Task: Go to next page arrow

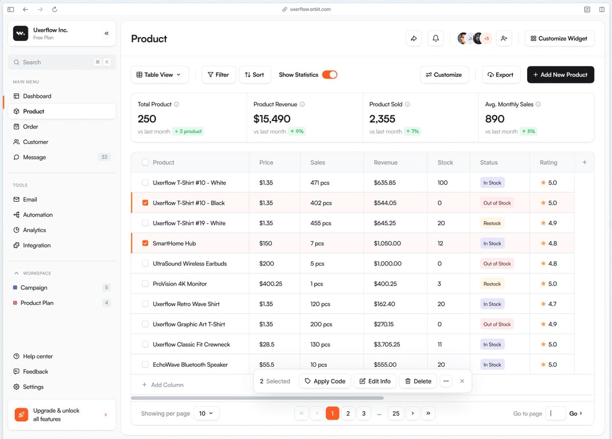Action: [x=412, y=413]
